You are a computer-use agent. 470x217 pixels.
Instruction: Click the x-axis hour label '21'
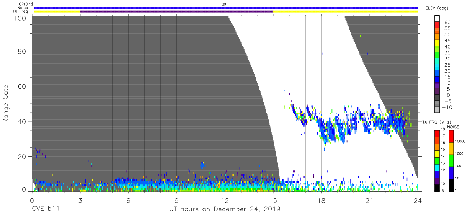click(370, 201)
